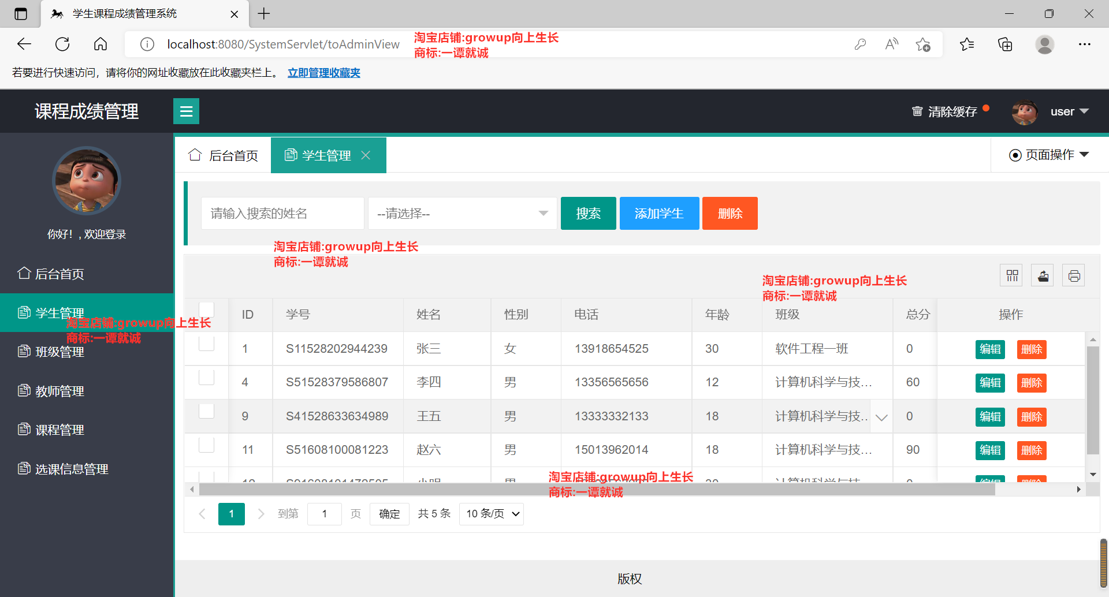This screenshot has width=1109, height=597.
Task: Open the column display settings icon
Action: pyautogui.click(x=1011, y=275)
